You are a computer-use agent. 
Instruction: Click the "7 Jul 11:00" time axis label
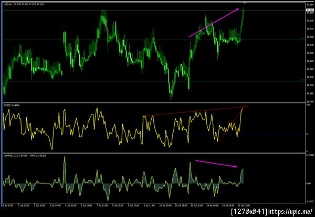[101, 205]
